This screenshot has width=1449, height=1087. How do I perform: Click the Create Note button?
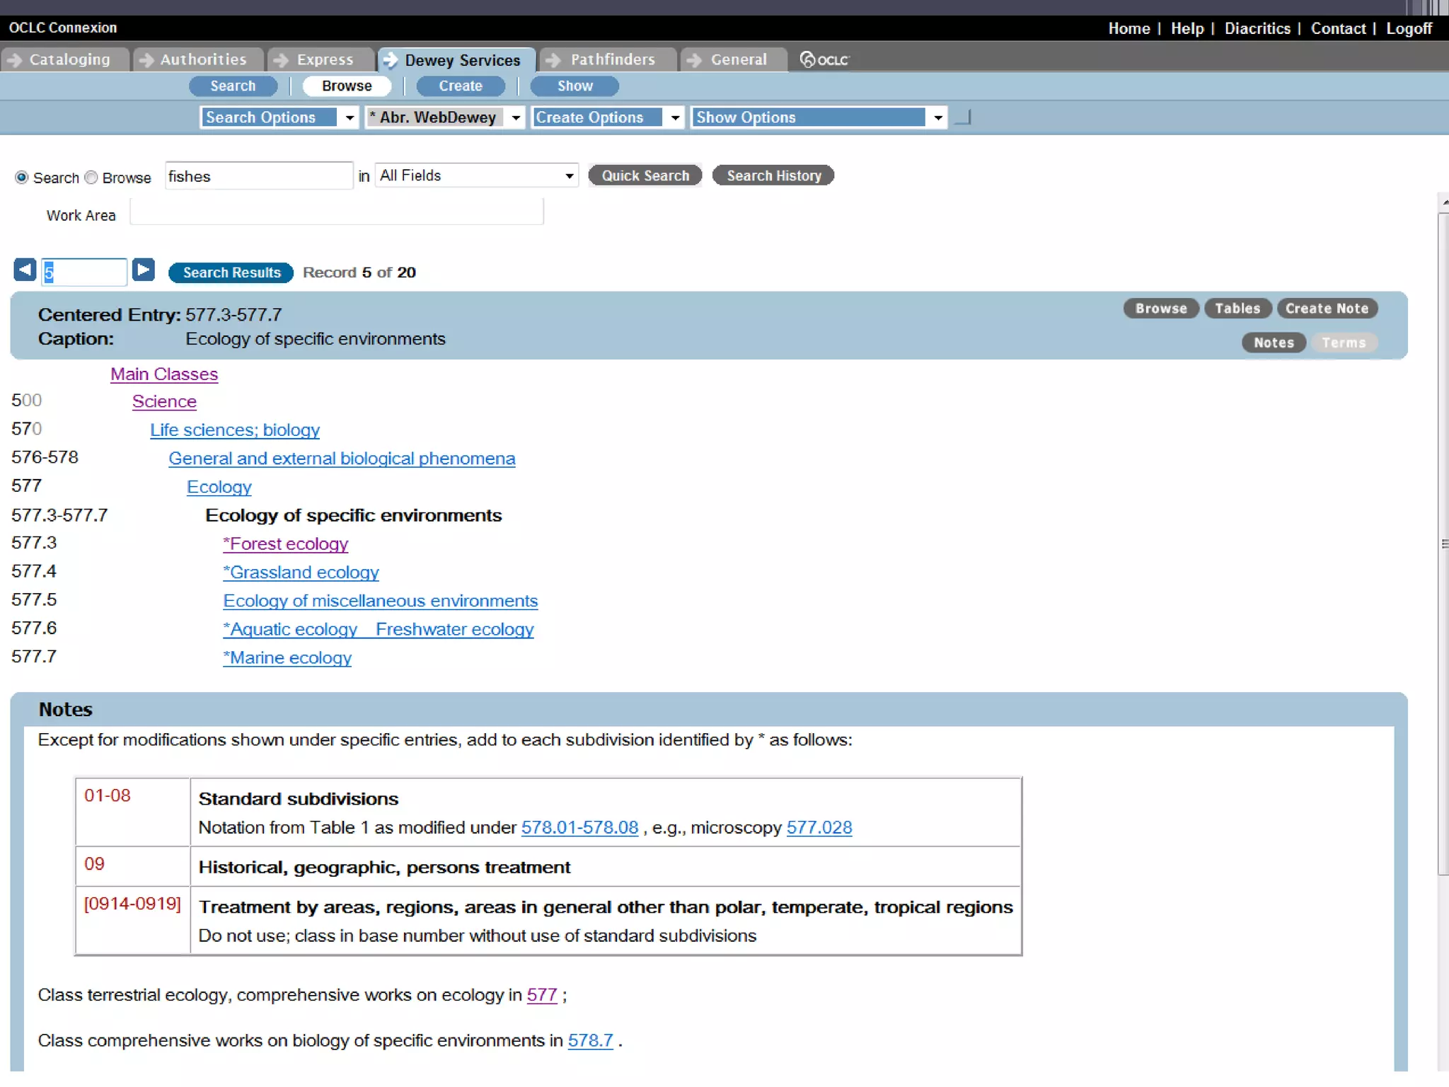point(1327,309)
